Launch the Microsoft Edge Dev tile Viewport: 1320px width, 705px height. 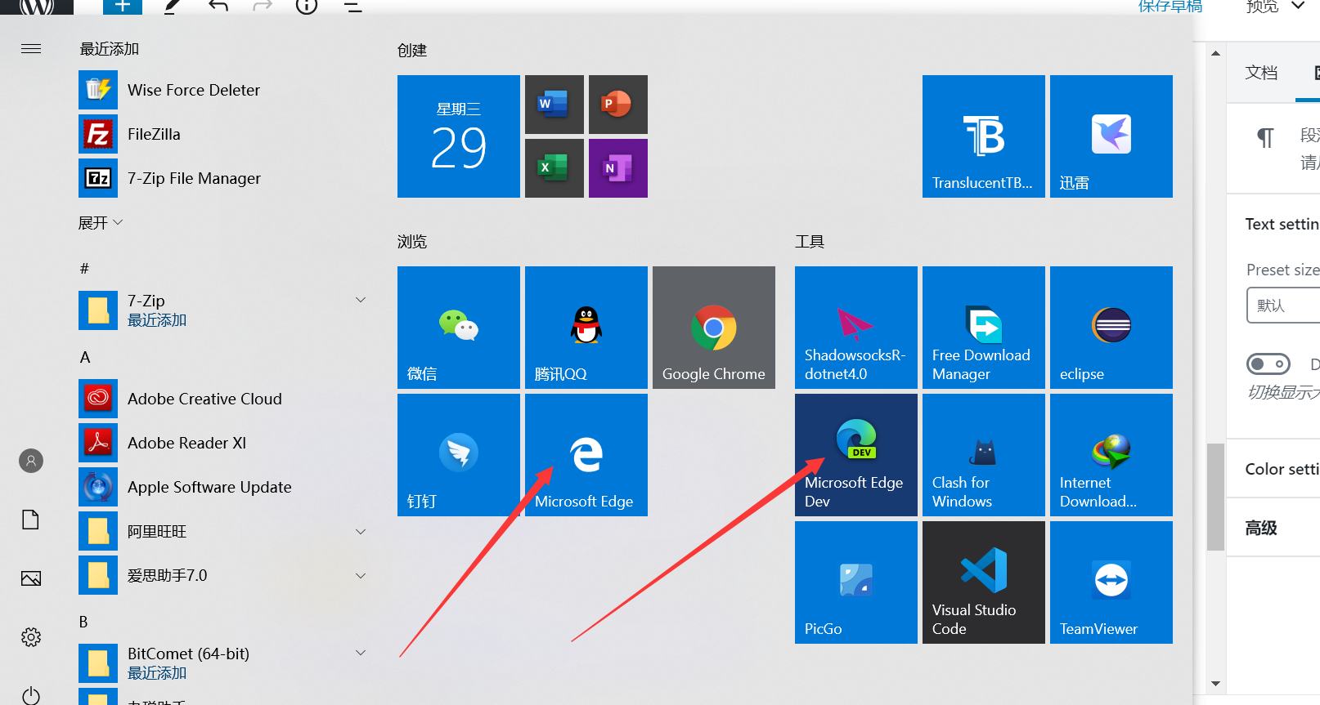(x=856, y=455)
